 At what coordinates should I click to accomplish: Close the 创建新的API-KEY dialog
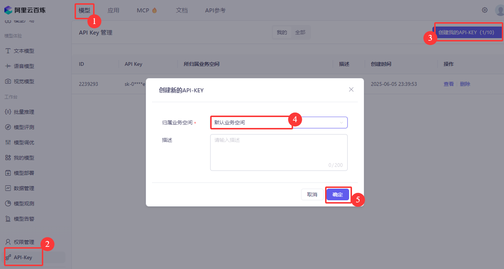point(351,89)
